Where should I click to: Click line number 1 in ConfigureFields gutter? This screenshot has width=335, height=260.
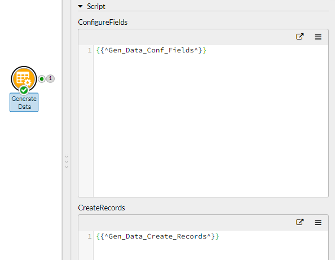90,50
